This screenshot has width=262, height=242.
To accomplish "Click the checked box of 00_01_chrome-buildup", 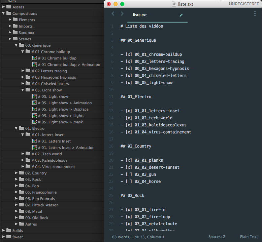I will [x=129, y=54].
